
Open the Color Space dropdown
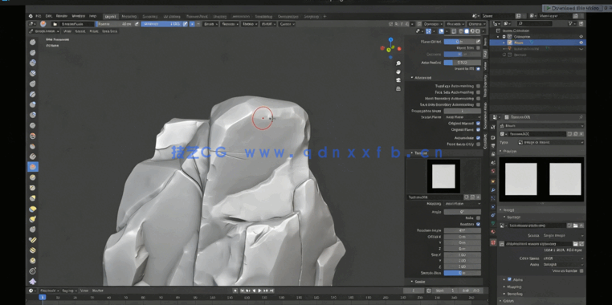click(x=563, y=258)
